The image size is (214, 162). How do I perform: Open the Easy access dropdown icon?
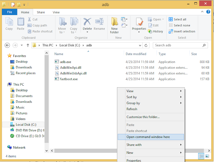click(124, 25)
